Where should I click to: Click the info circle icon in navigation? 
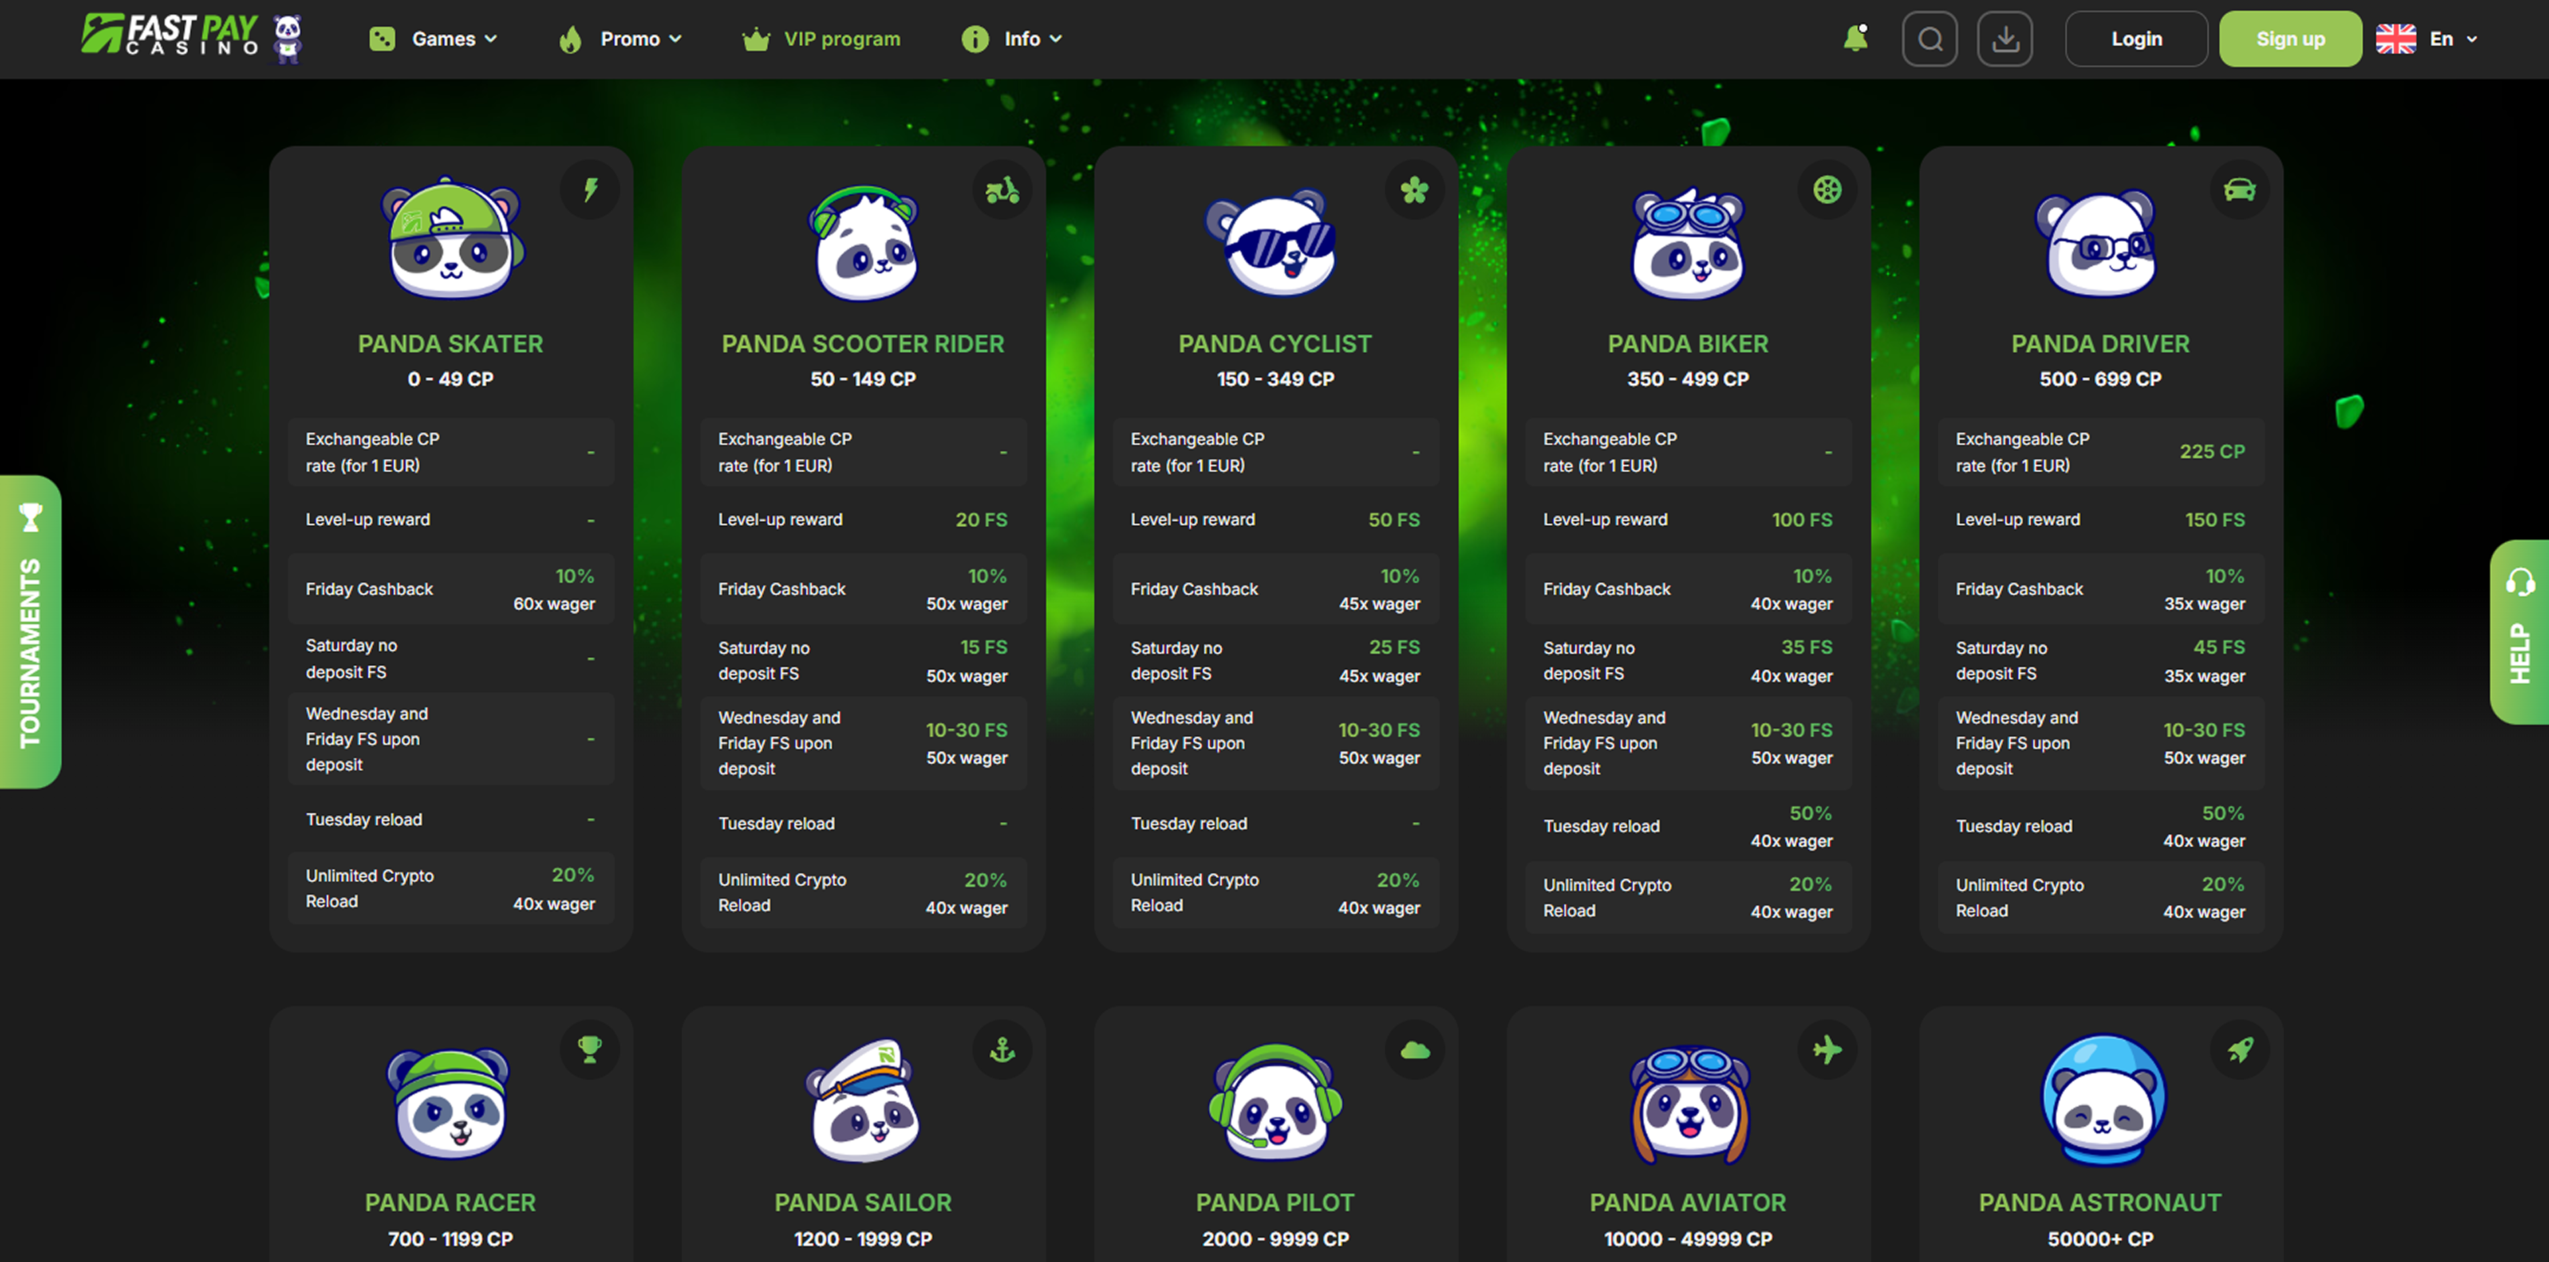[x=974, y=39]
